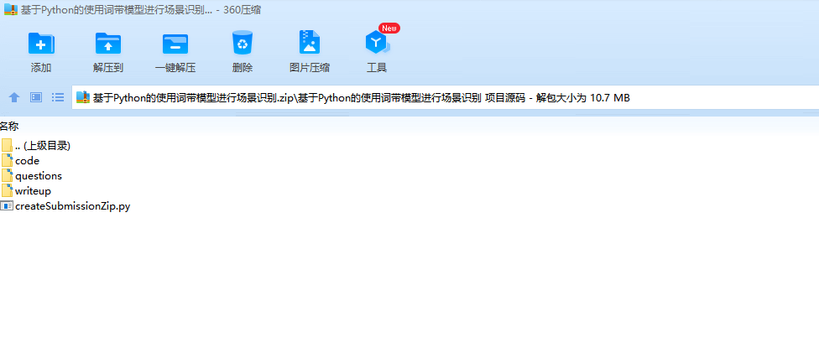Click the 图片压缩 label text
Screen dimensions: 819x363
[x=310, y=68]
